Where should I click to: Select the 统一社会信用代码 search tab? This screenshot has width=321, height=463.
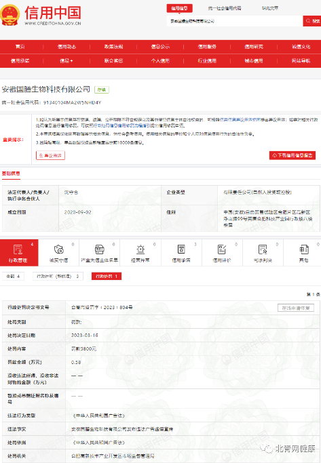coord(225,8)
